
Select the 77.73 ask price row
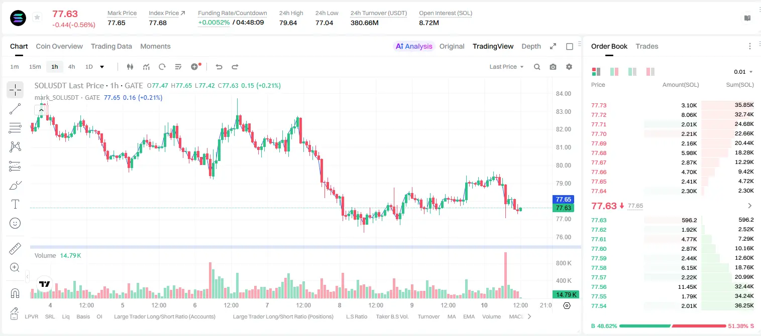point(672,105)
